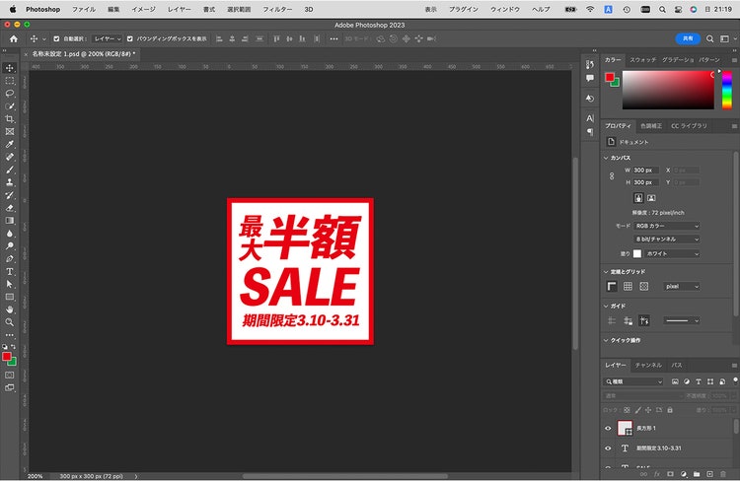Click red foreground swatch in Color panel

click(610, 77)
